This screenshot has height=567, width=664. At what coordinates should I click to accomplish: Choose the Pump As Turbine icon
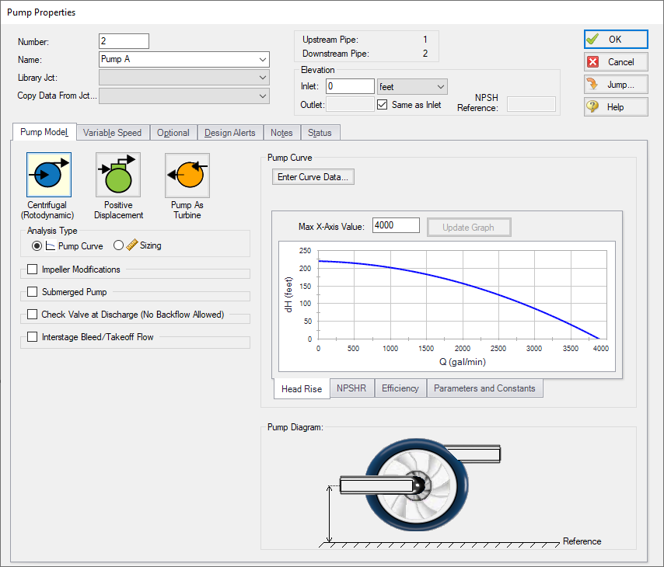point(187,175)
